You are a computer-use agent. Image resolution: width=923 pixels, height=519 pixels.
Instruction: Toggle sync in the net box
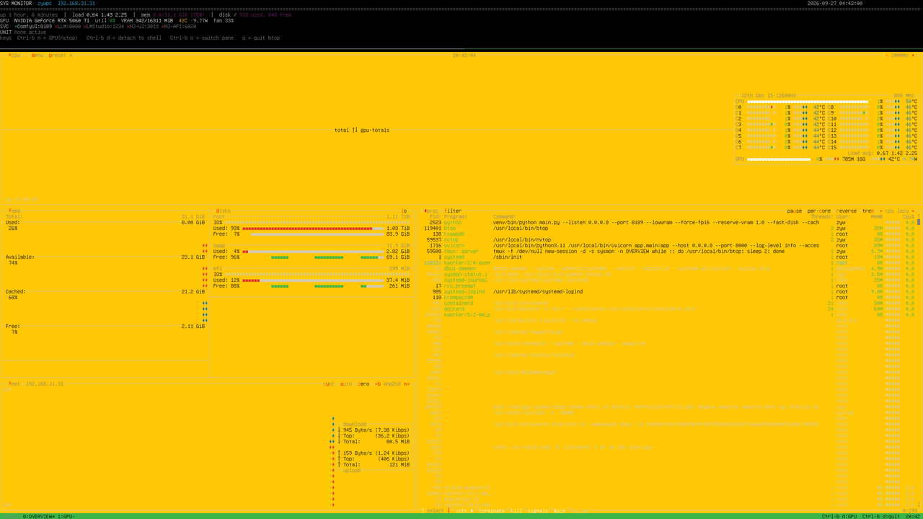(x=329, y=384)
